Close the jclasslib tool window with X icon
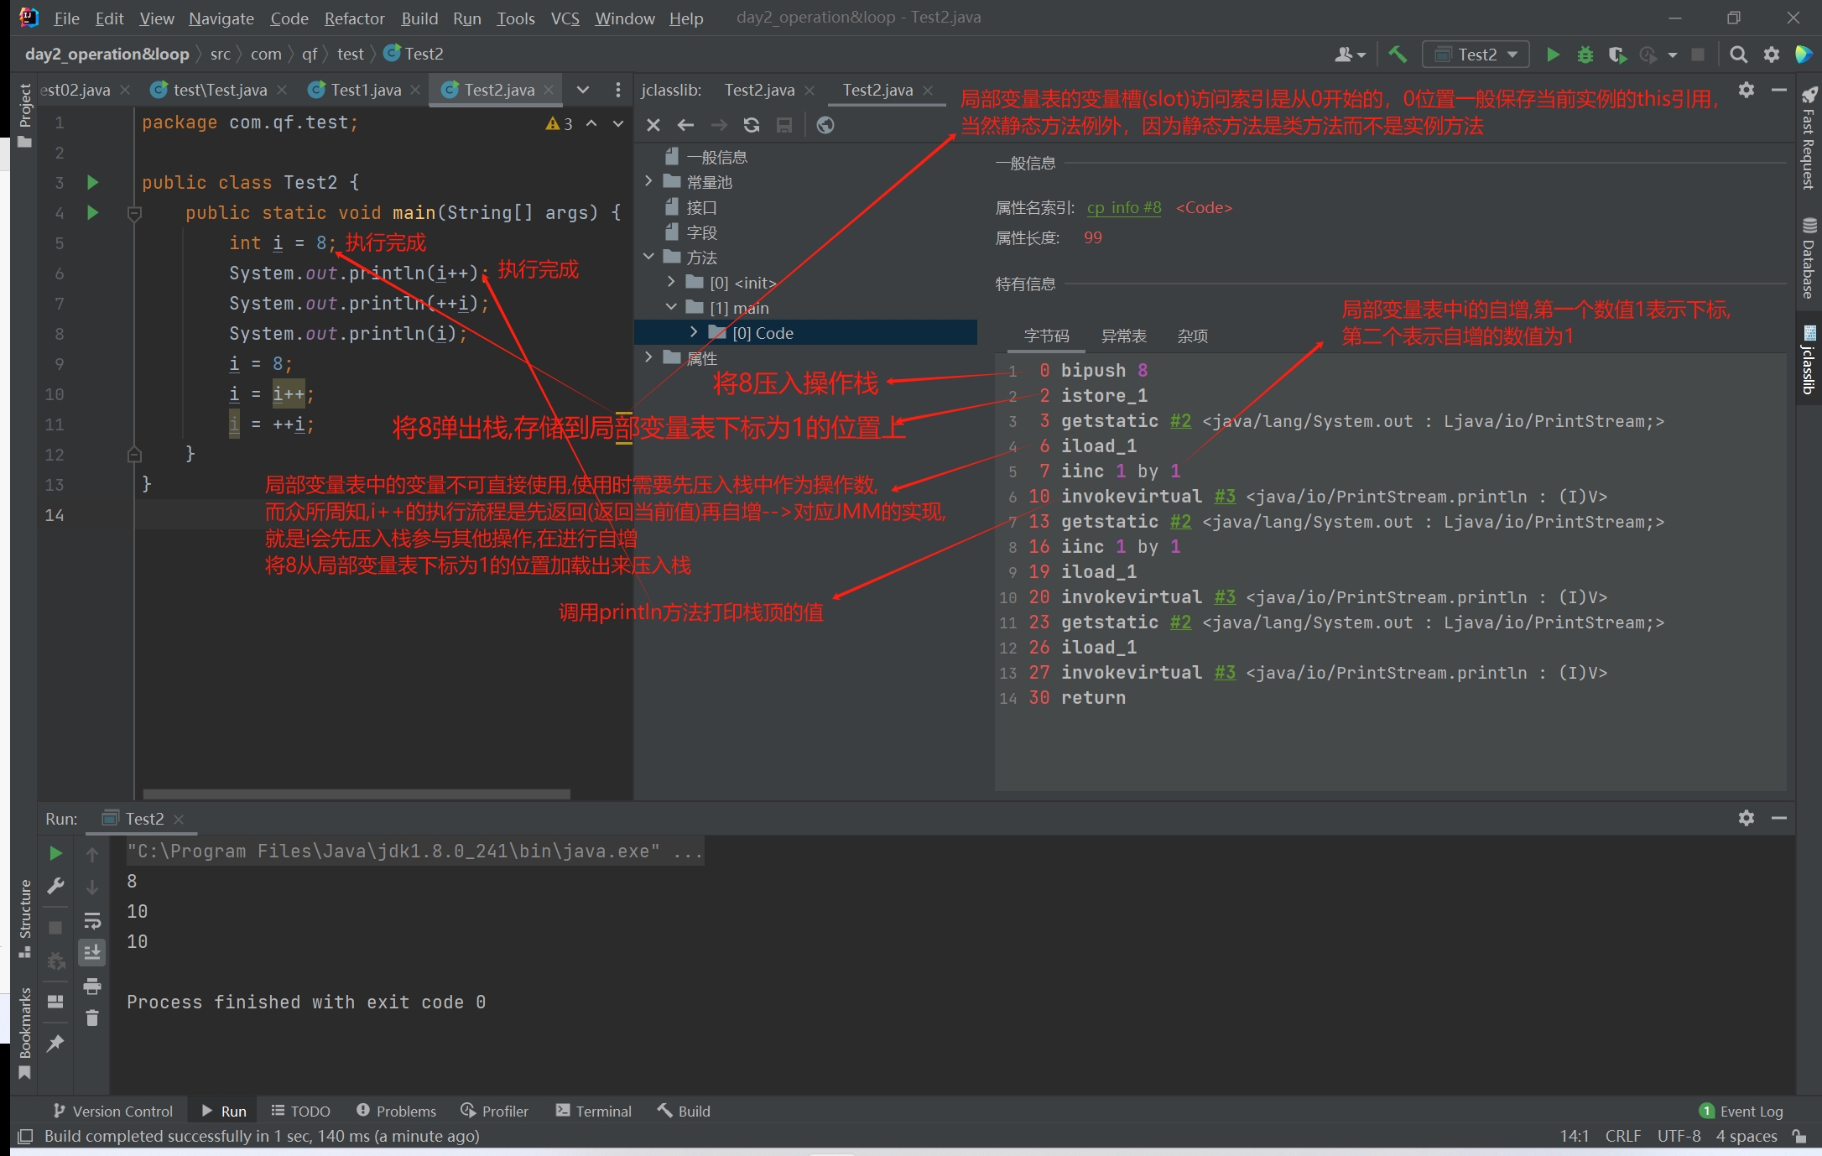Screen dimensions: 1822x1156 coord(653,125)
